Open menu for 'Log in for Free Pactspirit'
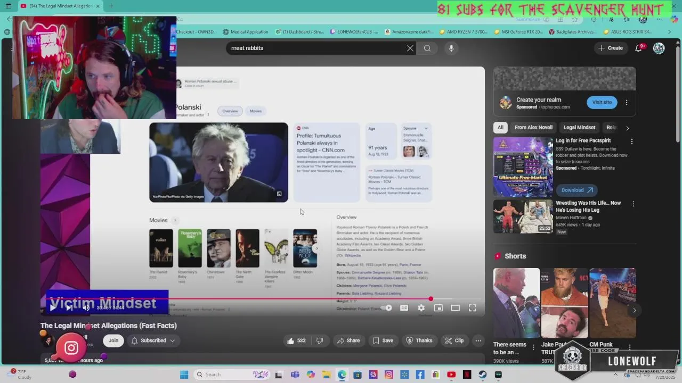The image size is (682, 383). pyautogui.click(x=632, y=142)
